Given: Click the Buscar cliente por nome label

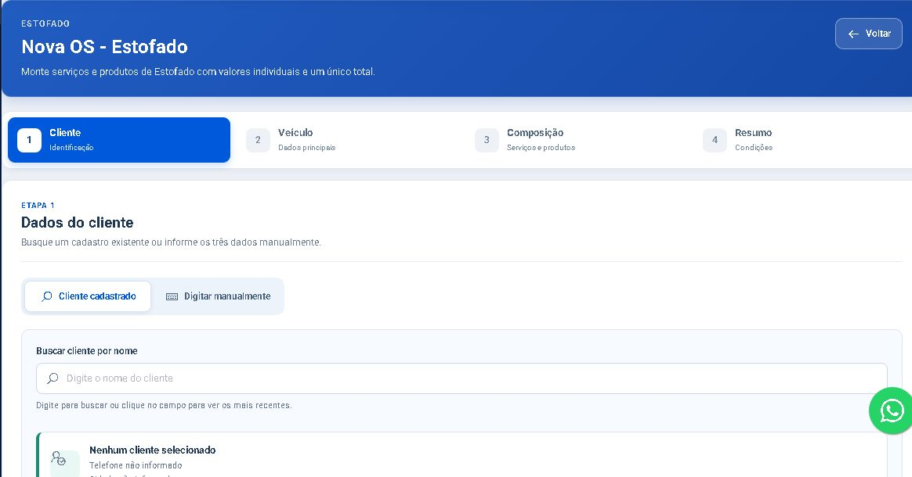Looking at the screenshot, I should pyautogui.click(x=87, y=351).
